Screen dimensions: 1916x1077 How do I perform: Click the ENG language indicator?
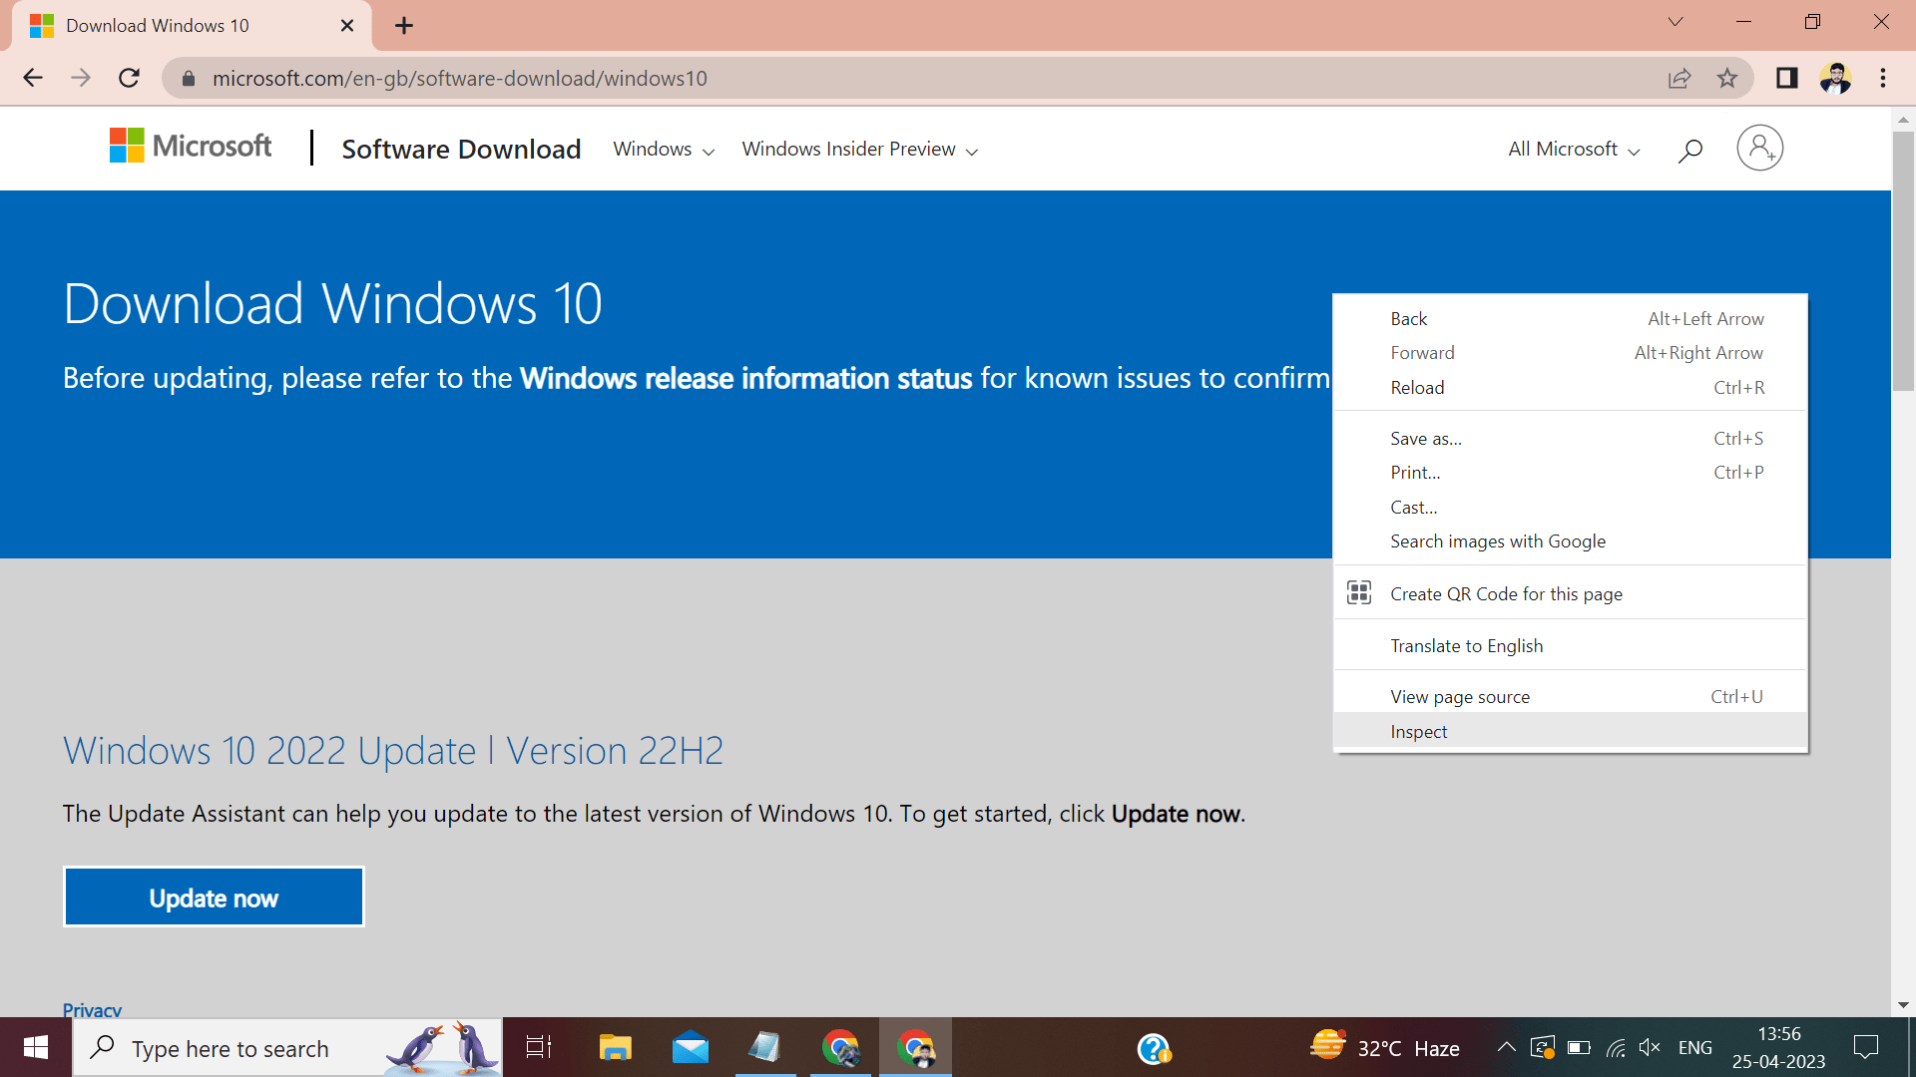[1694, 1047]
